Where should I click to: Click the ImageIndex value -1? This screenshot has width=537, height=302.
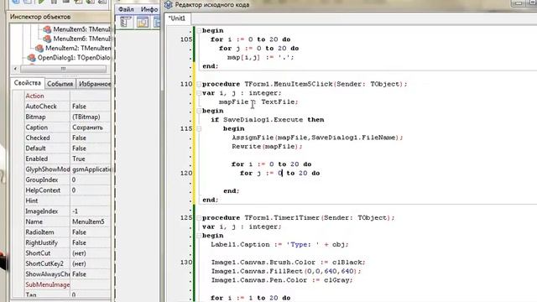tap(76, 211)
